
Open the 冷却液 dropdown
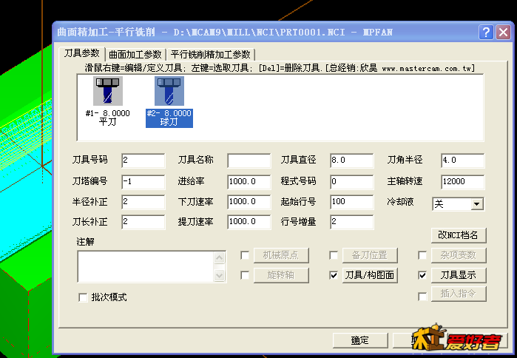(x=477, y=204)
